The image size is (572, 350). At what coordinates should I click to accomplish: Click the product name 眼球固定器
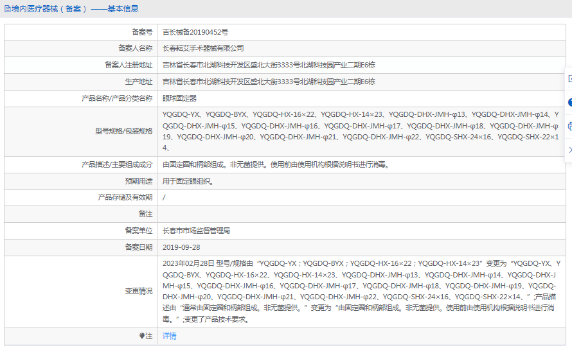[179, 98]
